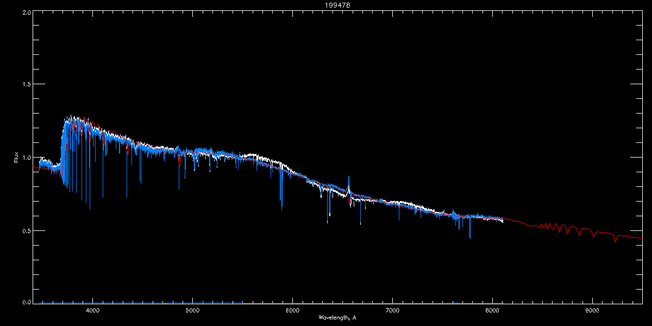652x326 pixels.
Task: Select the Flux y-axis label
Action: click(x=16, y=157)
